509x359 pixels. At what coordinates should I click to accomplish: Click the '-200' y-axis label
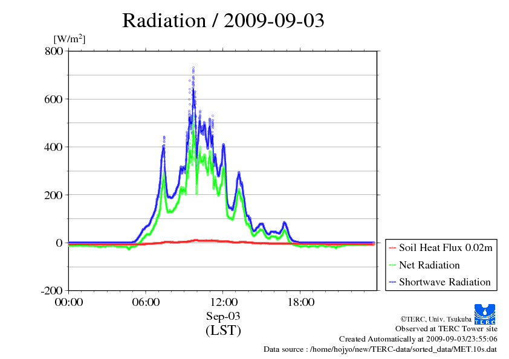(x=51, y=291)
